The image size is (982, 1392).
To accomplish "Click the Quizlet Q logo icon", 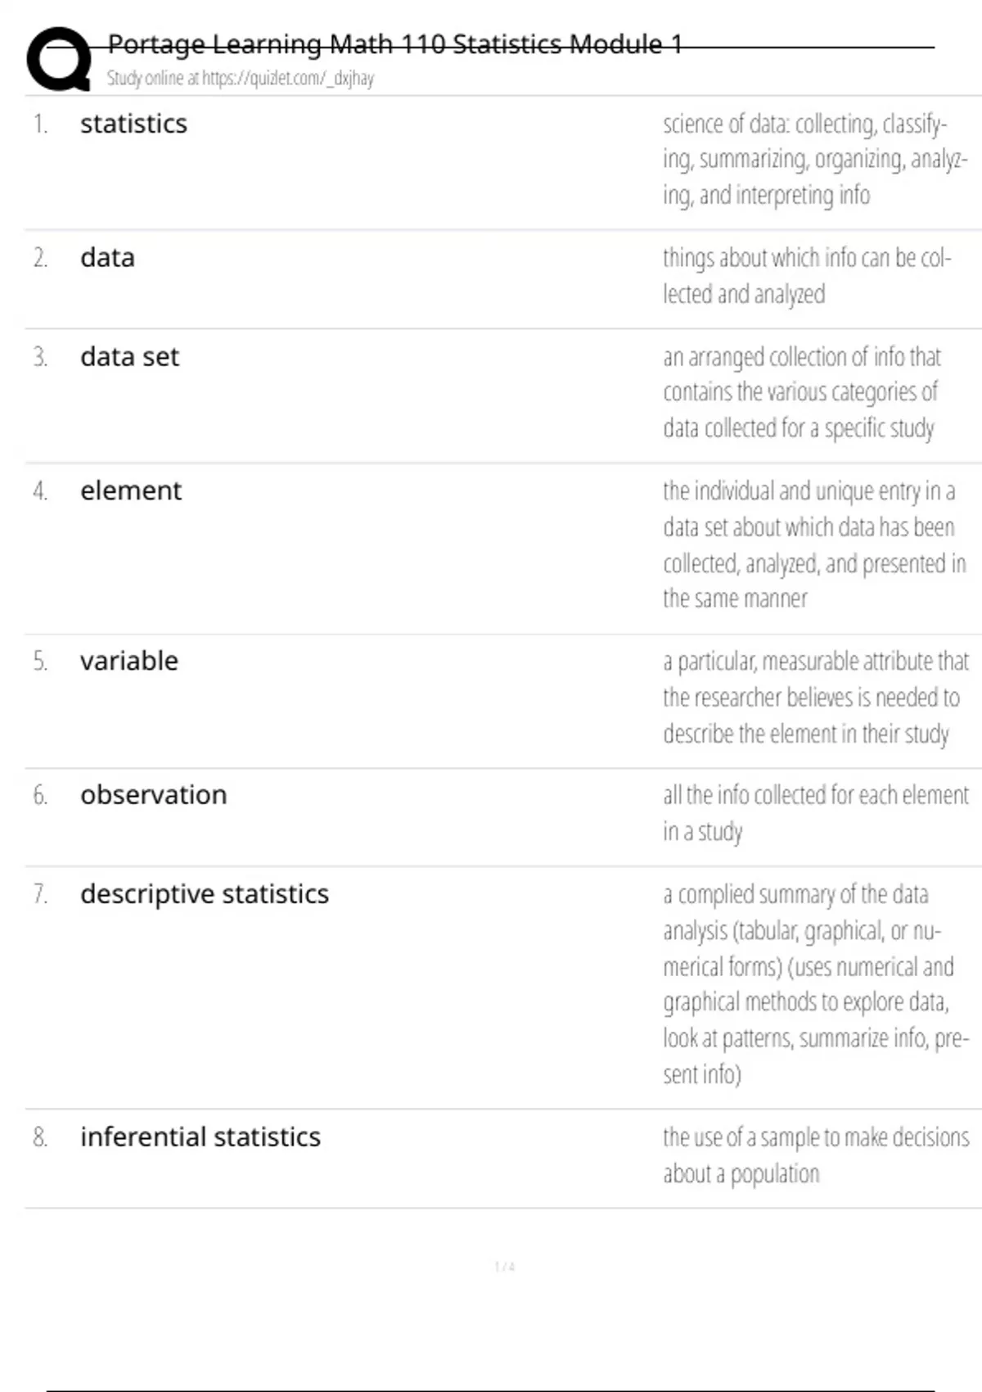I will point(59,59).
